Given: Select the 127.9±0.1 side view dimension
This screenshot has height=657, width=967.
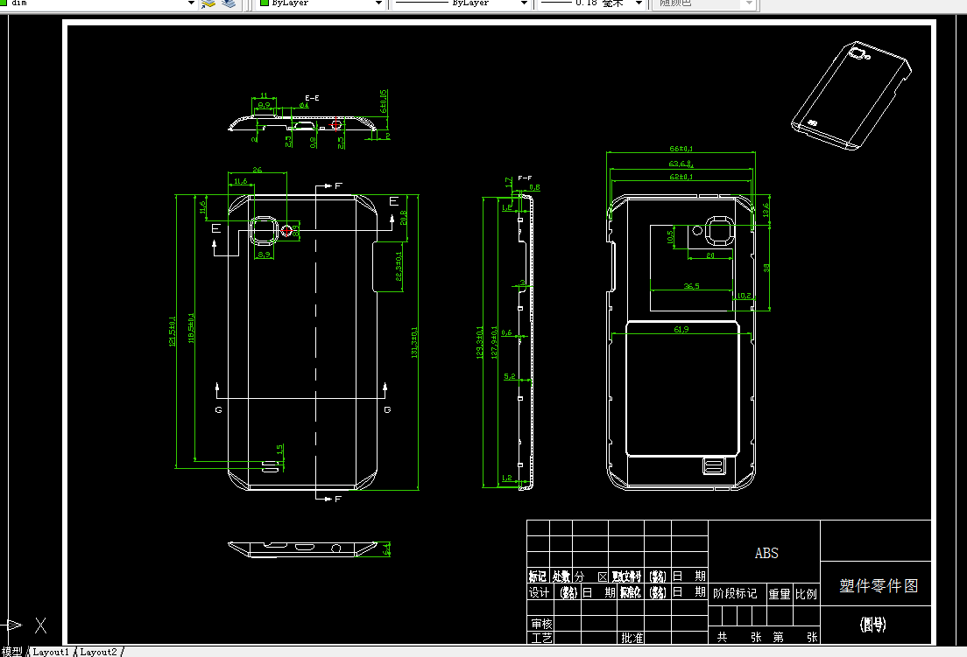Looking at the screenshot, I should [x=493, y=343].
